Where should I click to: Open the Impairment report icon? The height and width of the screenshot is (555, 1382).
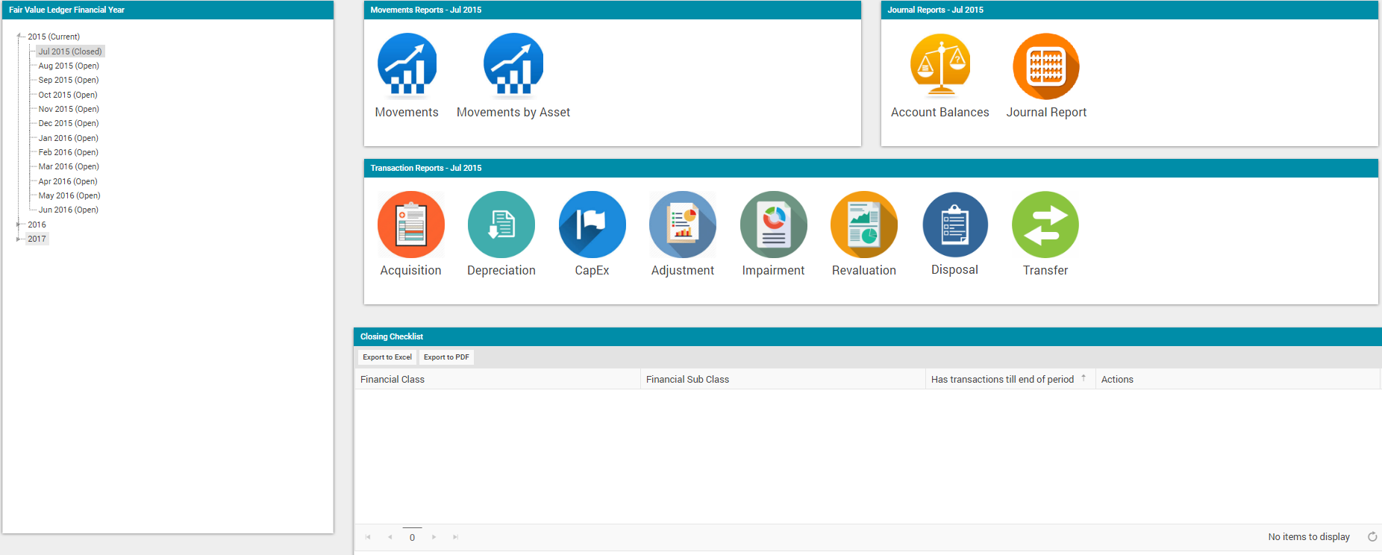(774, 225)
